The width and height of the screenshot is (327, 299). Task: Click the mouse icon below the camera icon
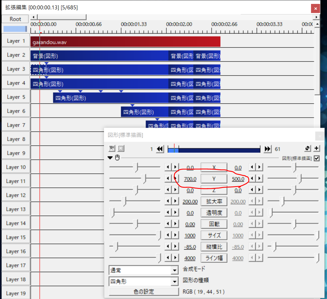pos(118,157)
